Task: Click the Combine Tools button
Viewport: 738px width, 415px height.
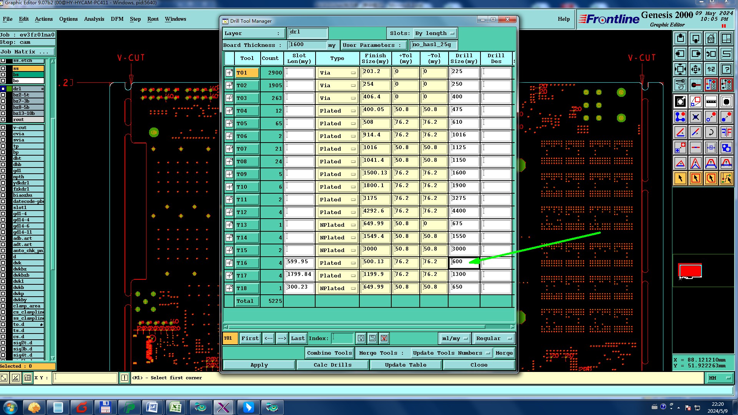Action: tap(329, 353)
